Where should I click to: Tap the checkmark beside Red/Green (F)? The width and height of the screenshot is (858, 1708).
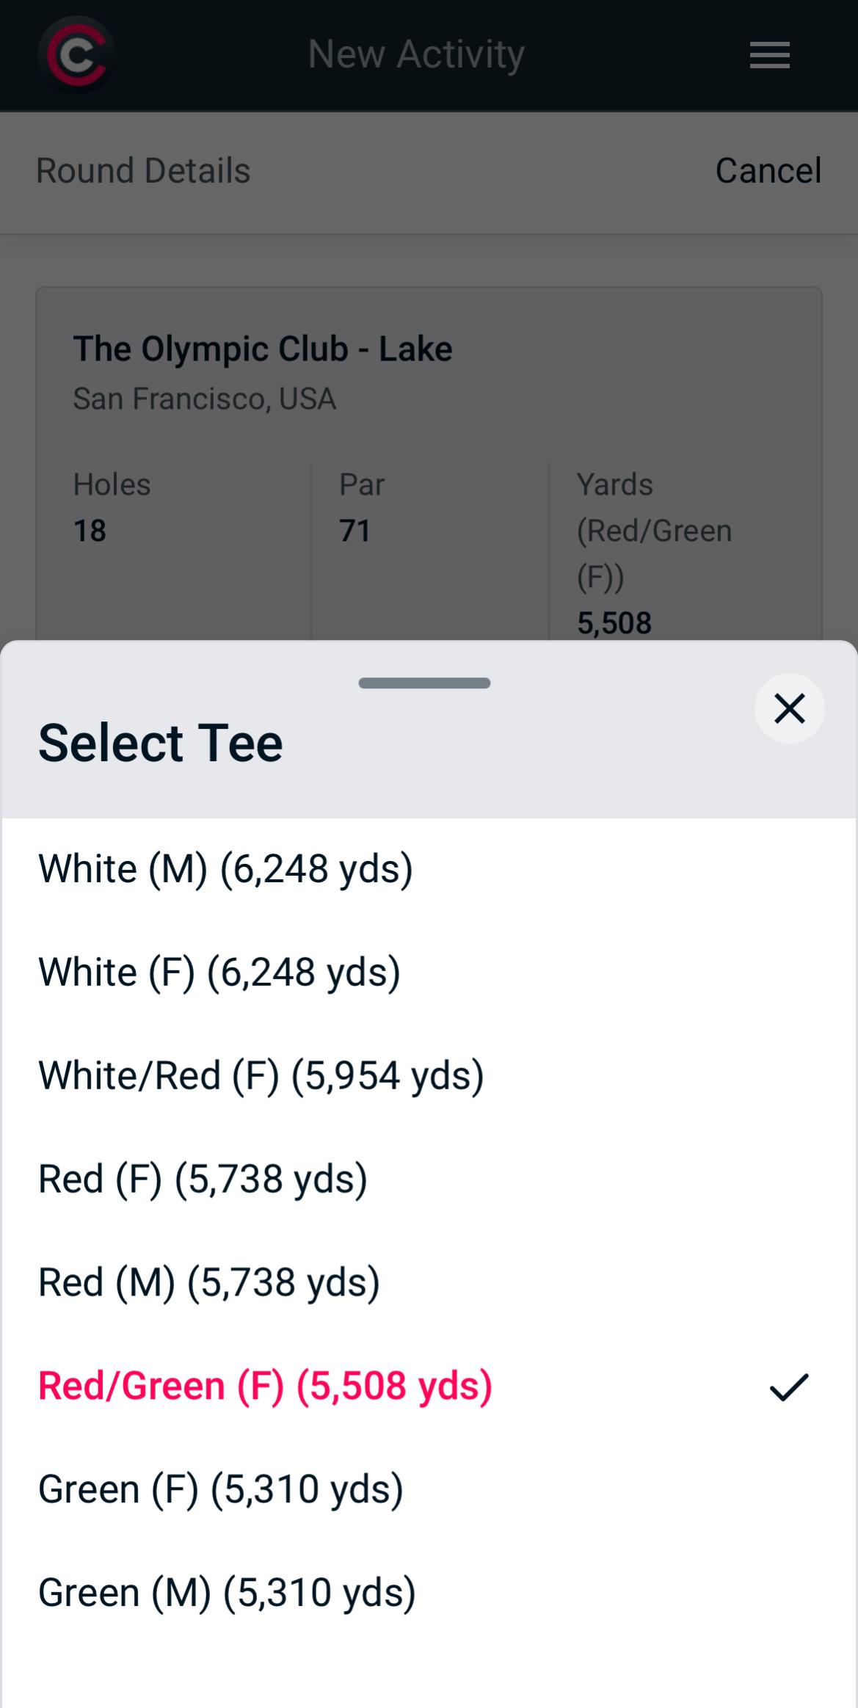click(x=788, y=1387)
